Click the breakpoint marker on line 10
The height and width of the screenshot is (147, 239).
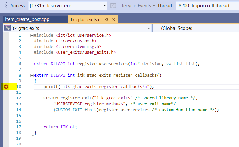pos(6,86)
